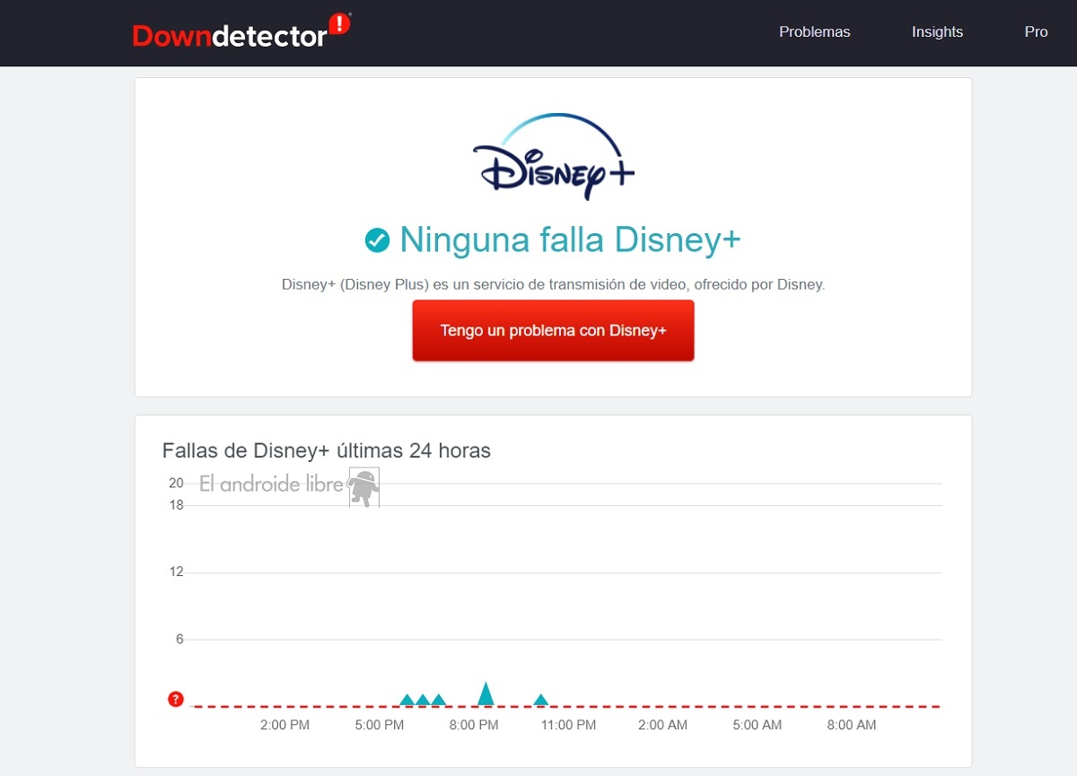This screenshot has height=776, width=1077.
Task: Open the Problemas menu item
Action: click(x=814, y=32)
